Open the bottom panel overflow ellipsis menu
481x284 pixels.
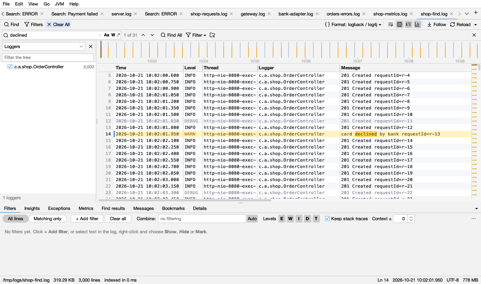(x=474, y=218)
